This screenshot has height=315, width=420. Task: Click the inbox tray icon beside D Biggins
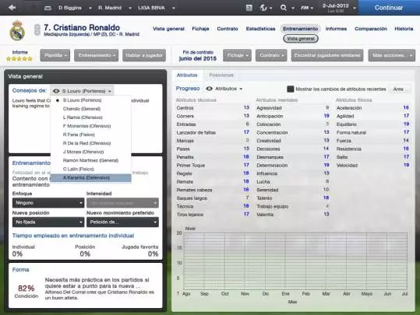point(48,8)
